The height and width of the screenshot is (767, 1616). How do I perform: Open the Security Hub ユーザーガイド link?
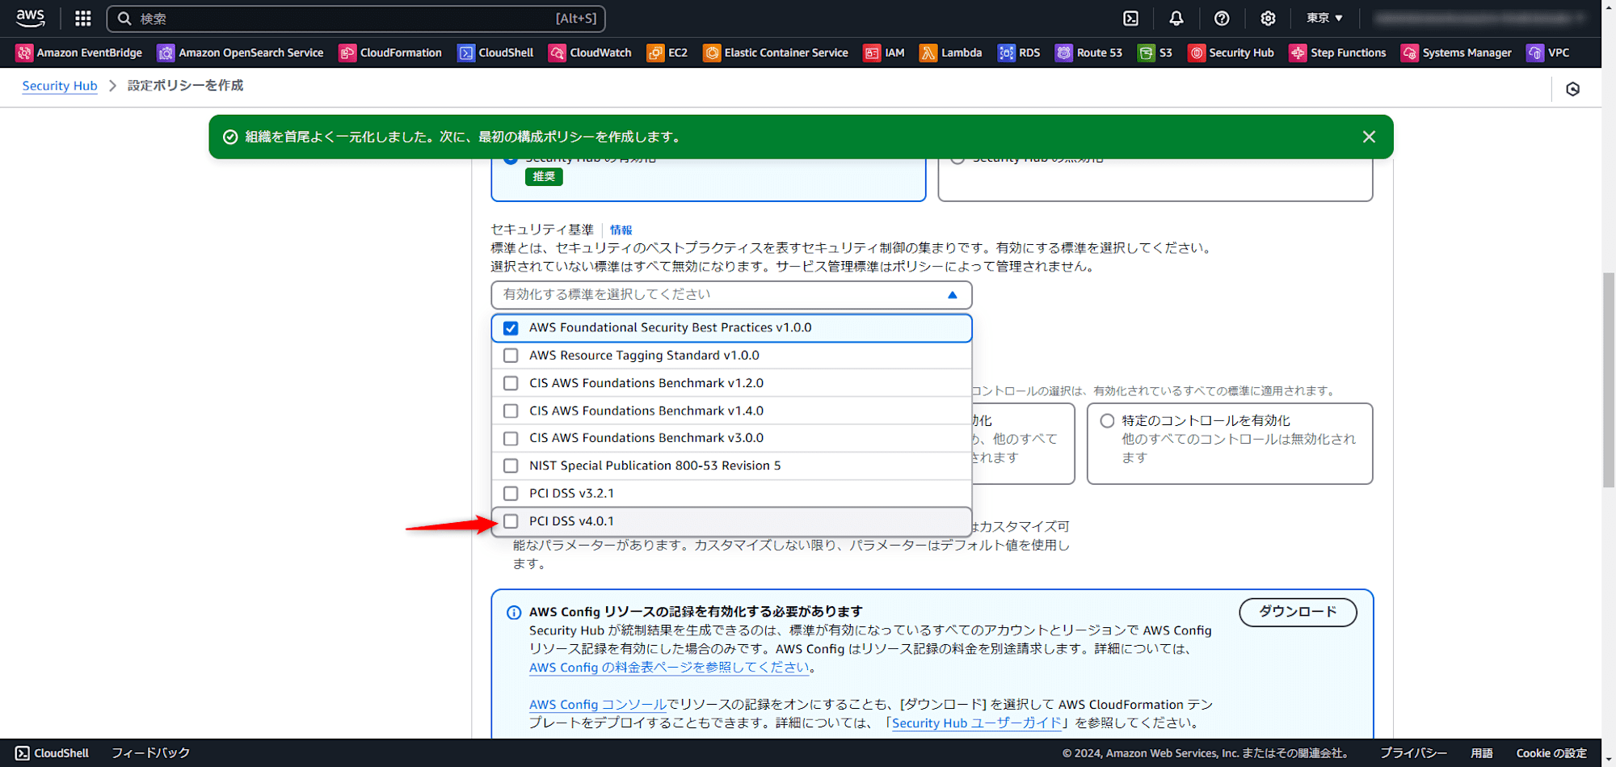[976, 723]
